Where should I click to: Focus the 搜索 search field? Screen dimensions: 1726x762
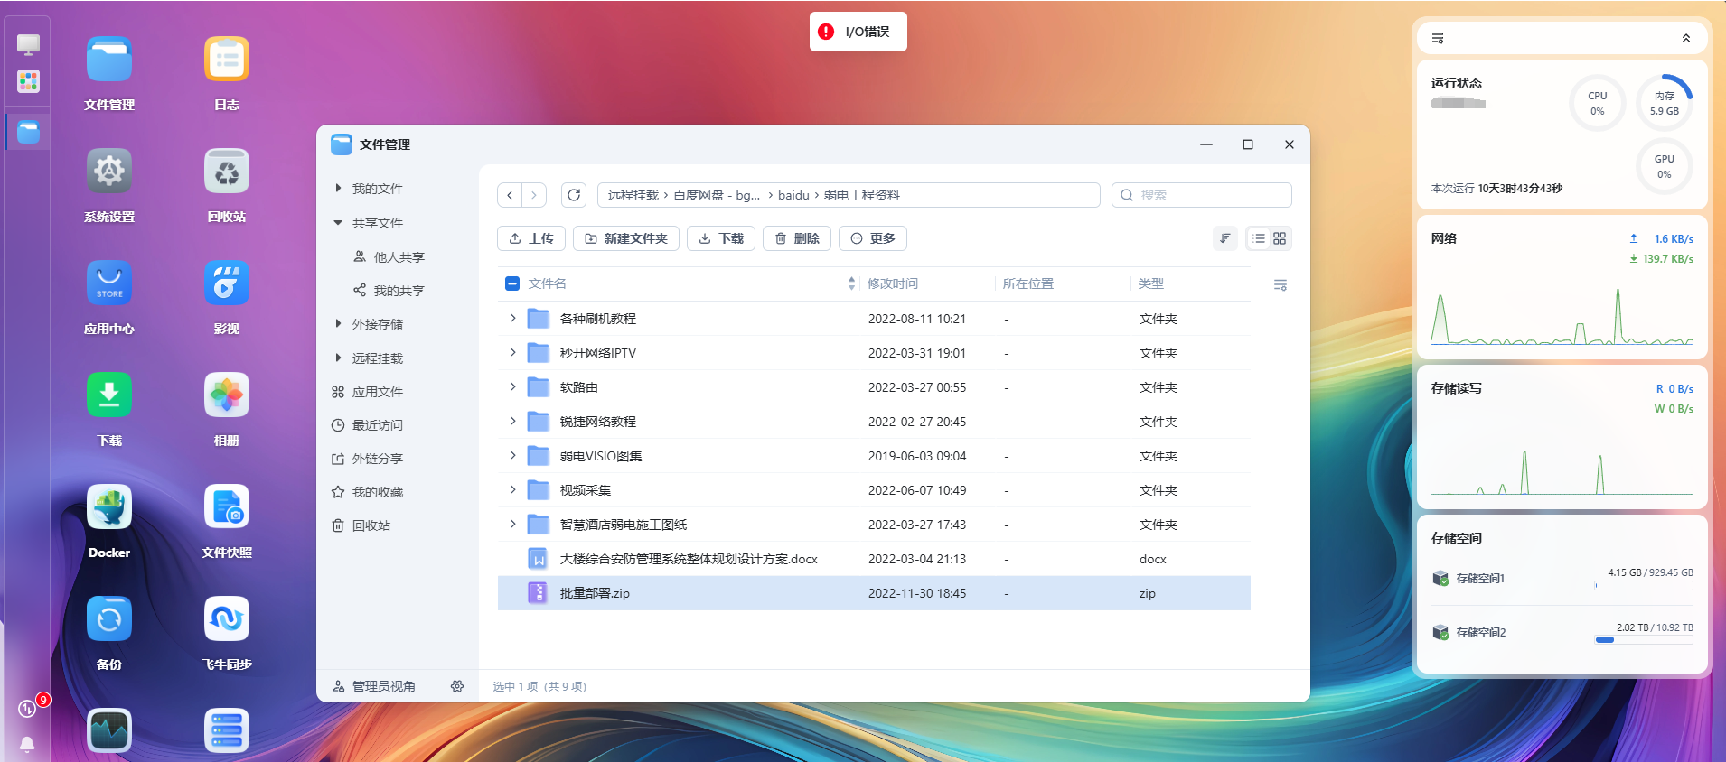coord(1202,195)
